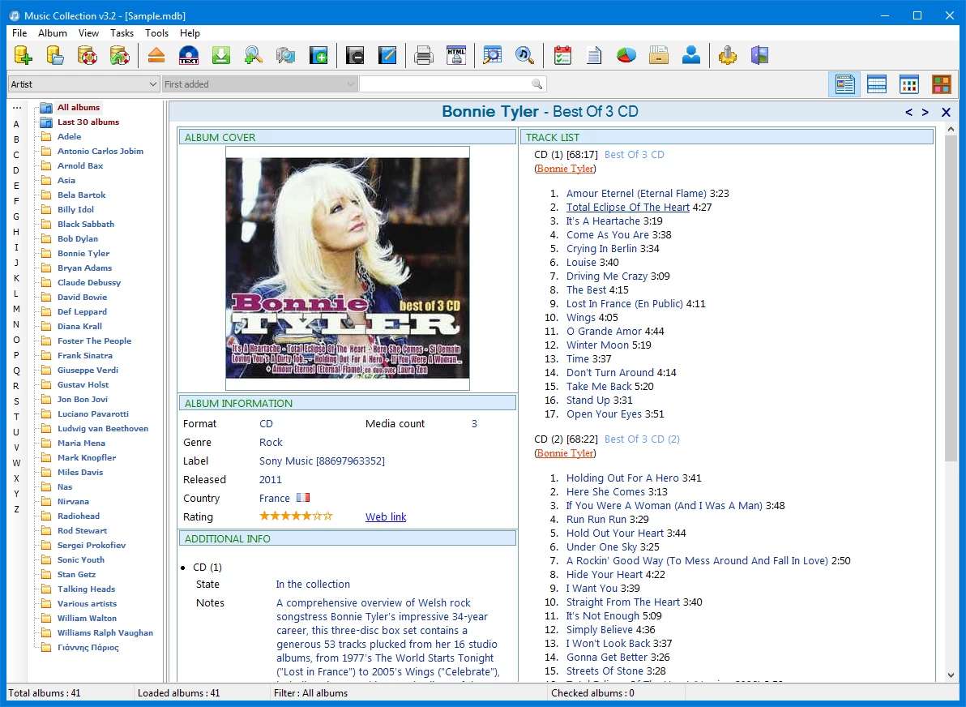This screenshot has height=707, width=966.
Task: Filter by letter Z in the alphabet index
Action: (x=17, y=509)
